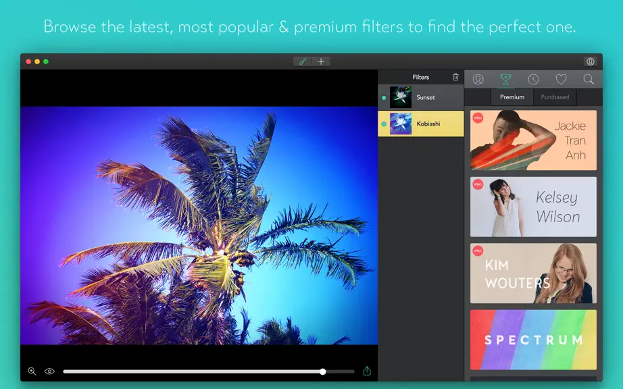Open the user filters tab icon
The width and height of the screenshot is (623, 389).
[x=478, y=80]
